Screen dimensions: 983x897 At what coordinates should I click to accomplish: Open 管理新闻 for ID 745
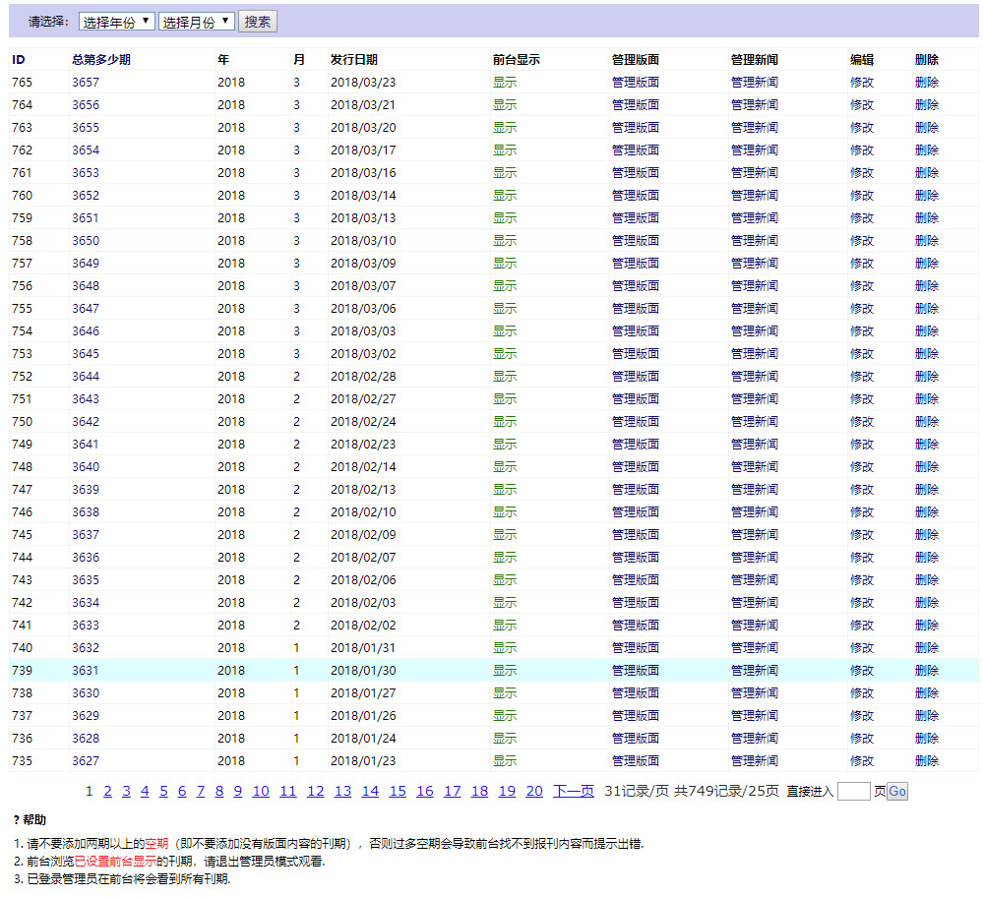coord(754,535)
